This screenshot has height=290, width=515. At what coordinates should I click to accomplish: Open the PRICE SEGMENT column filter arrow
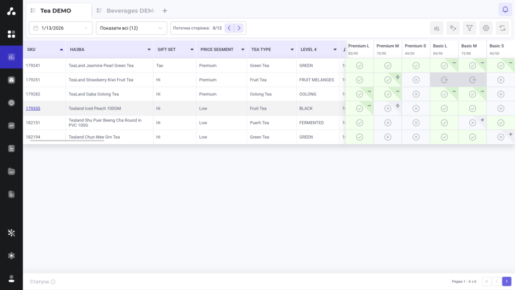pyautogui.click(x=243, y=50)
